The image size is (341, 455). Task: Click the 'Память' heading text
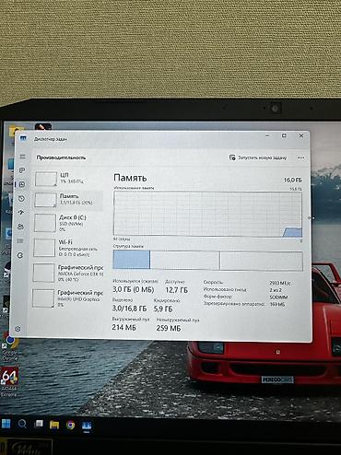coord(130,178)
